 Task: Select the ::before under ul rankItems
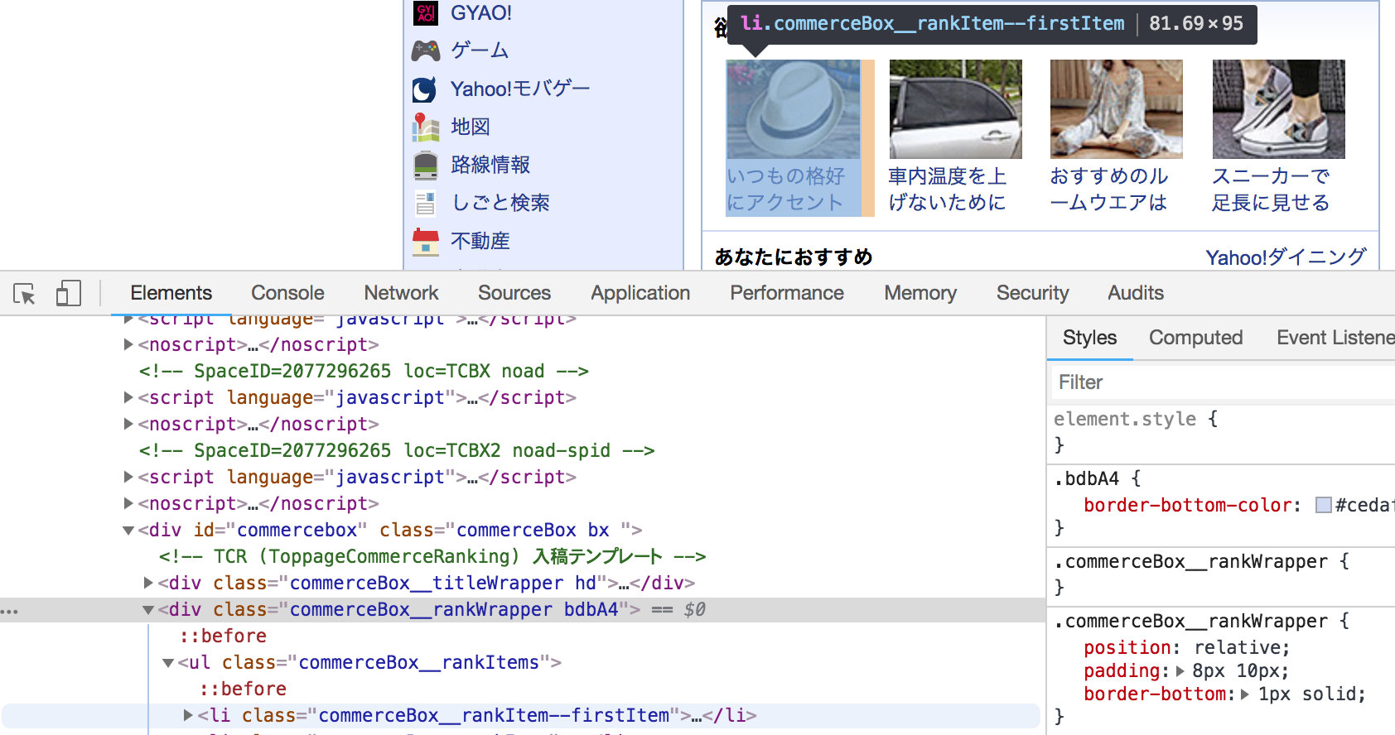tap(243, 689)
